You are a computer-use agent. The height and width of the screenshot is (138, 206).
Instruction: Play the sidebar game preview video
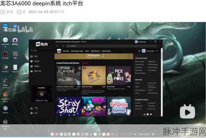click(42, 94)
